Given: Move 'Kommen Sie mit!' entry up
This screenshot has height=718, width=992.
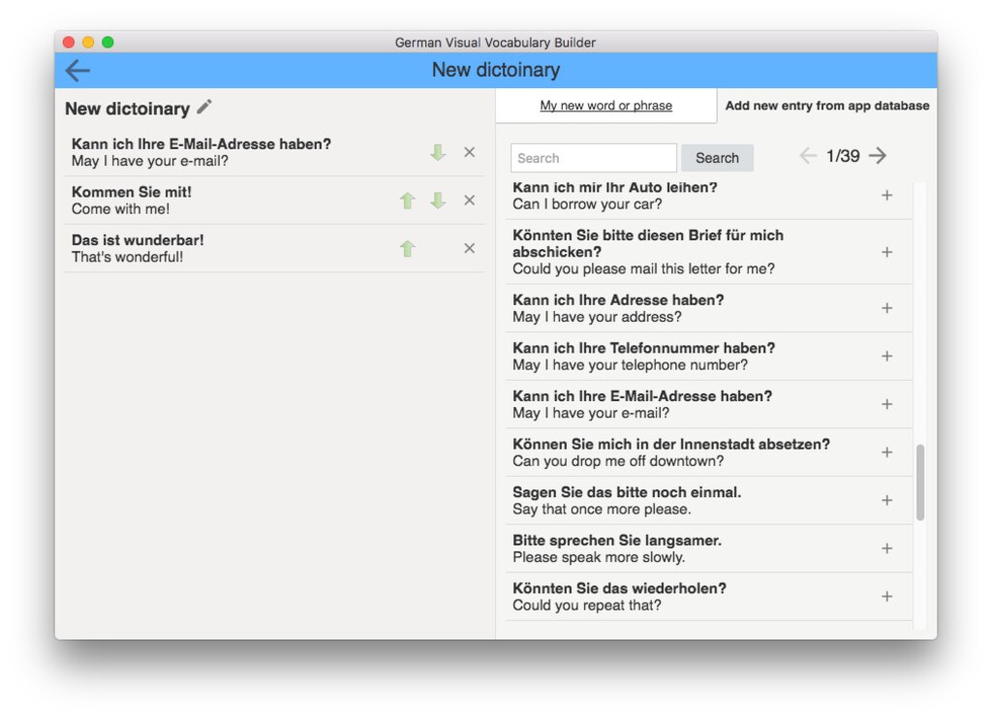Looking at the screenshot, I should coord(408,201).
